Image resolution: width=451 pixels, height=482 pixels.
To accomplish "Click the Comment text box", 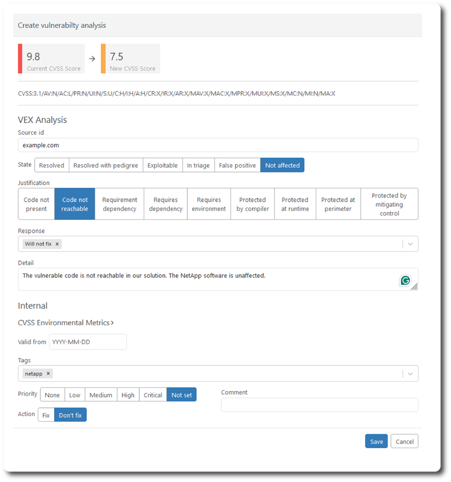I will (319, 405).
